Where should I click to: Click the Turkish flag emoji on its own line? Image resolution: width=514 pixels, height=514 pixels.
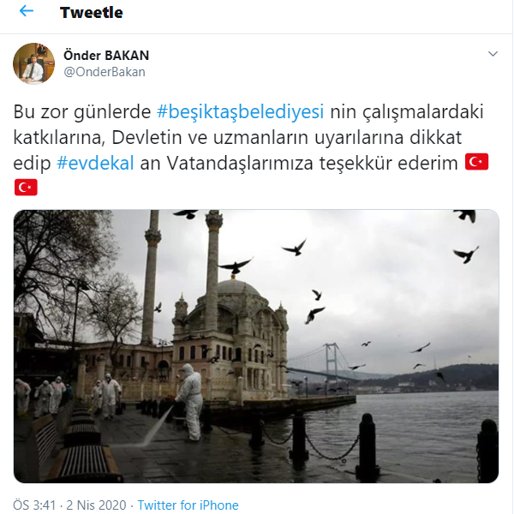click(x=26, y=187)
